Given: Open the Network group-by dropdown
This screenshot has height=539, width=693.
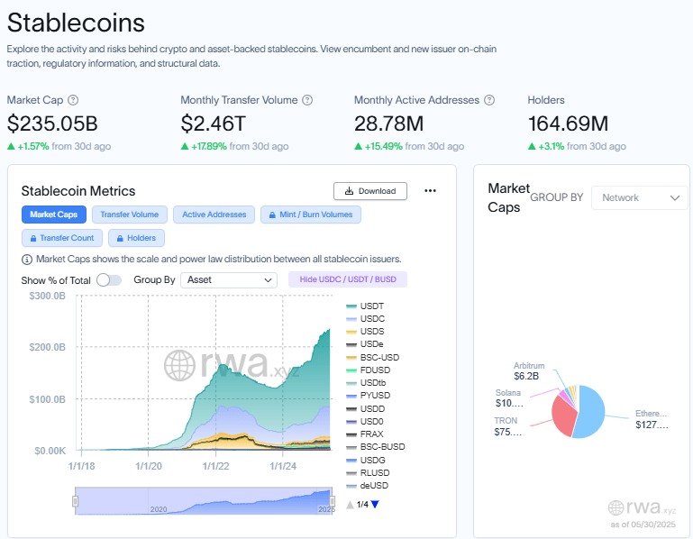Looking at the screenshot, I should click(640, 197).
